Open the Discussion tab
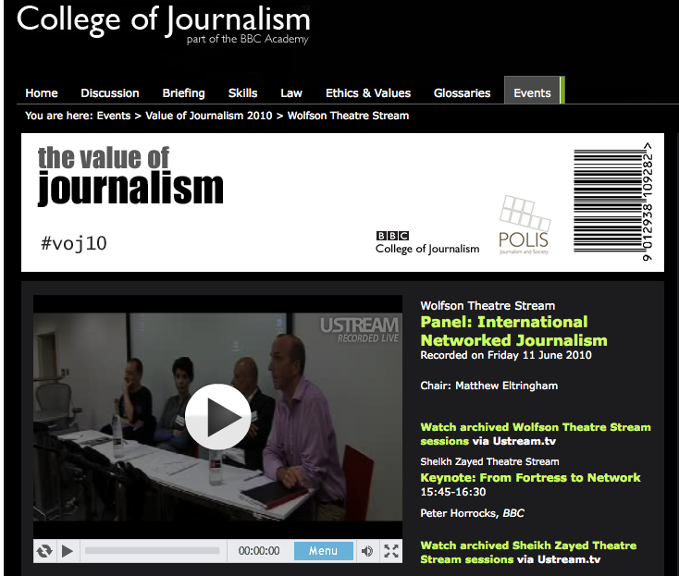The width and height of the screenshot is (679, 576). click(x=110, y=93)
